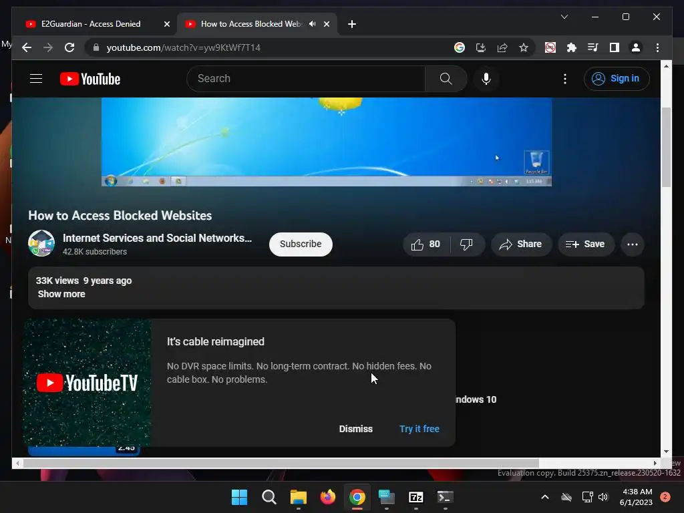Screen dimensions: 684x513
Task: Open Chrome tab search chevron
Action: pyautogui.click(x=564, y=17)
